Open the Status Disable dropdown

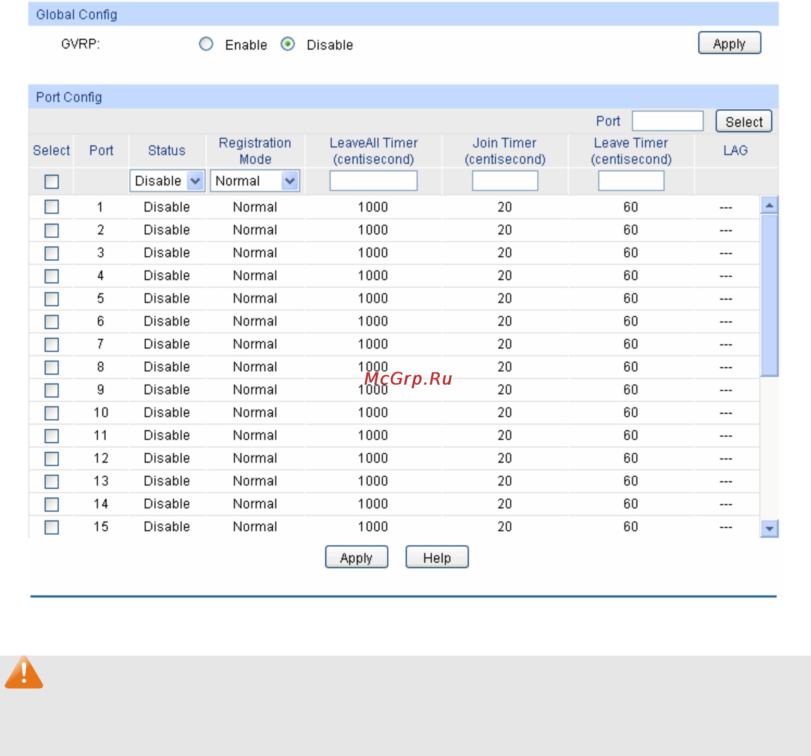[x=167, y=181]
